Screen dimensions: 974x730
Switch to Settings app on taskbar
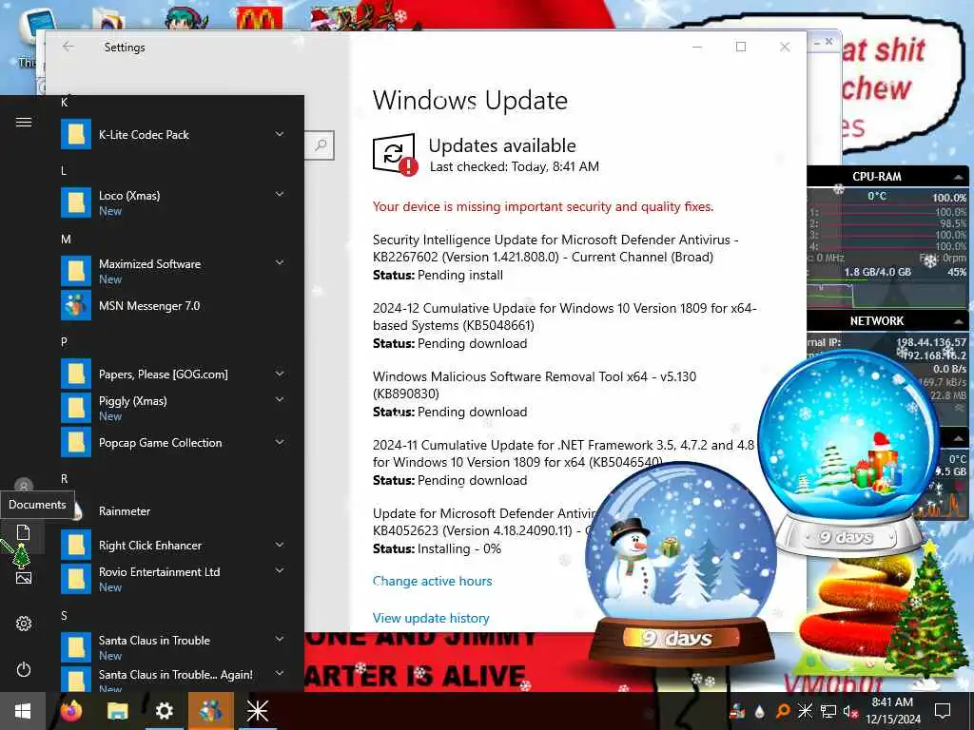(164, 711)
